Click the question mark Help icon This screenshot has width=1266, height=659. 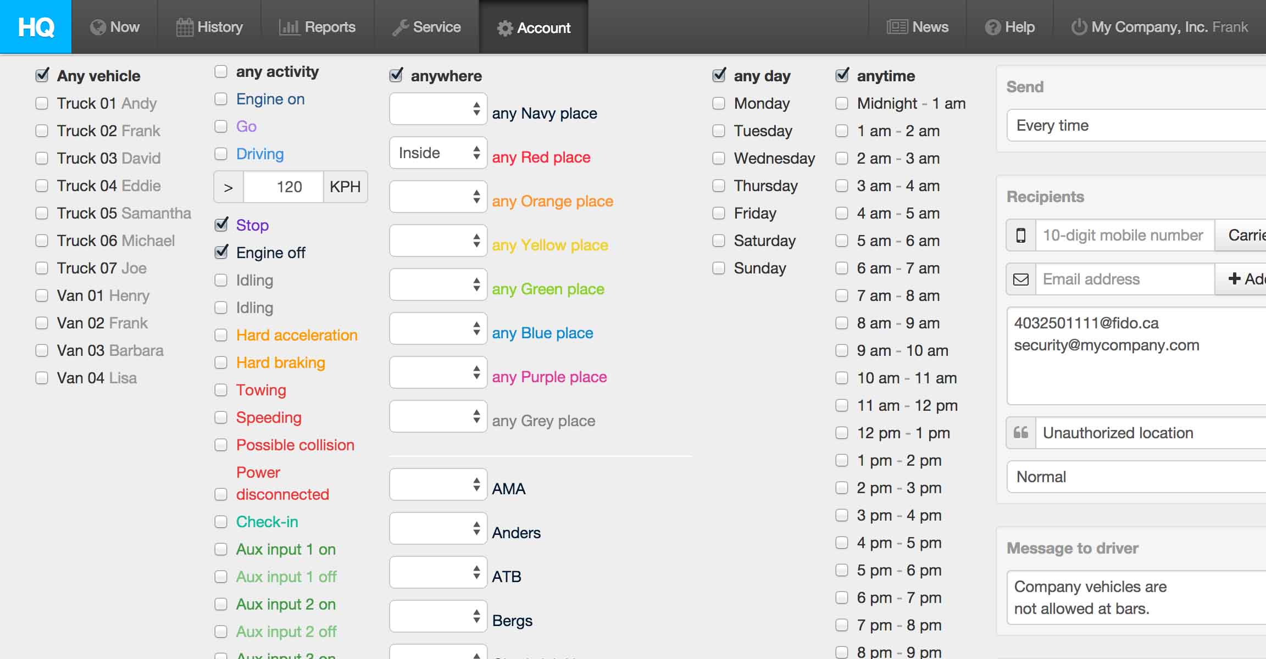[992, 27]
